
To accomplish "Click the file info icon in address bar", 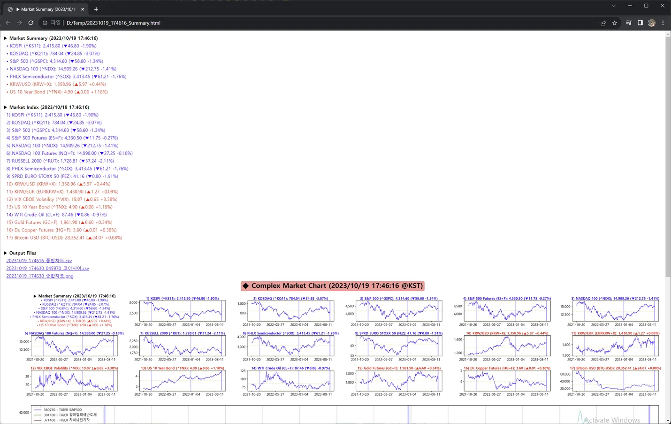I will (x=45, y=23).
